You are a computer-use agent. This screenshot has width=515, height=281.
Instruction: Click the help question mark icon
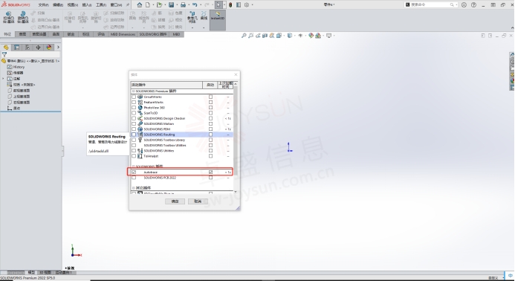[473, 5]
